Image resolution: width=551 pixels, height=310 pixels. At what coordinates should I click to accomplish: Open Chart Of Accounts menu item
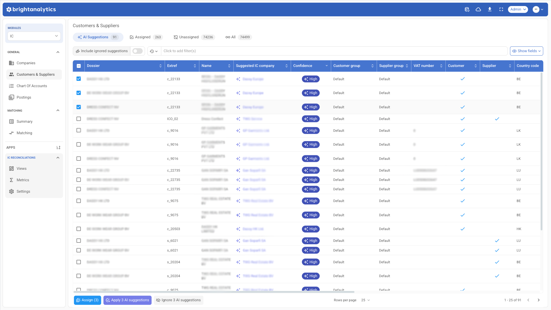pyautogui.click(x=32, y=86)
